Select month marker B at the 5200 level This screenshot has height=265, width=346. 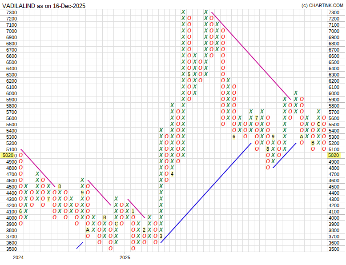click(313, 143)
